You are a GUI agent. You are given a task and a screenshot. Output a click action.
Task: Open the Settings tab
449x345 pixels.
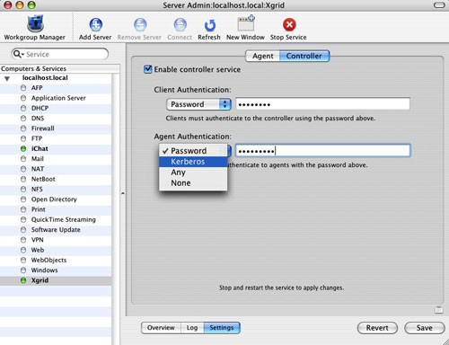[x=222, y=328]
